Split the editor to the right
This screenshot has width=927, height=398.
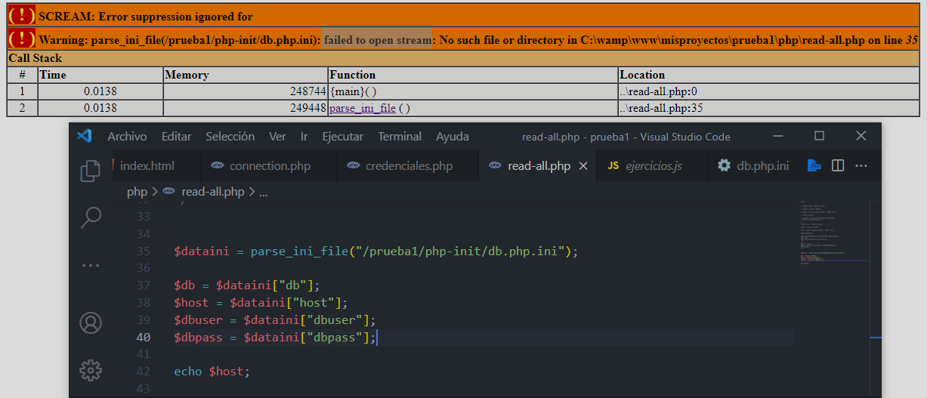(x=837, y=165)
